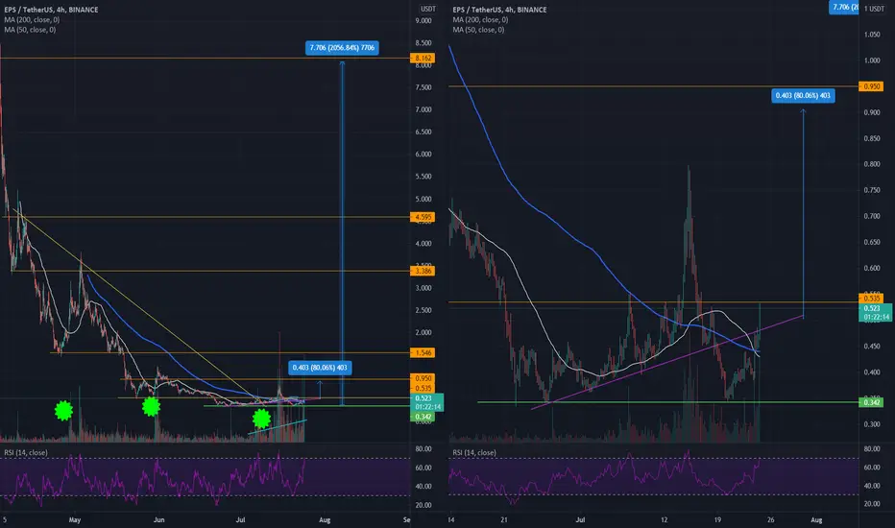Select the 0.535 orange label on right chart axis
The width and height of the screenshot is (895, 528).
[x=871, y=298]
